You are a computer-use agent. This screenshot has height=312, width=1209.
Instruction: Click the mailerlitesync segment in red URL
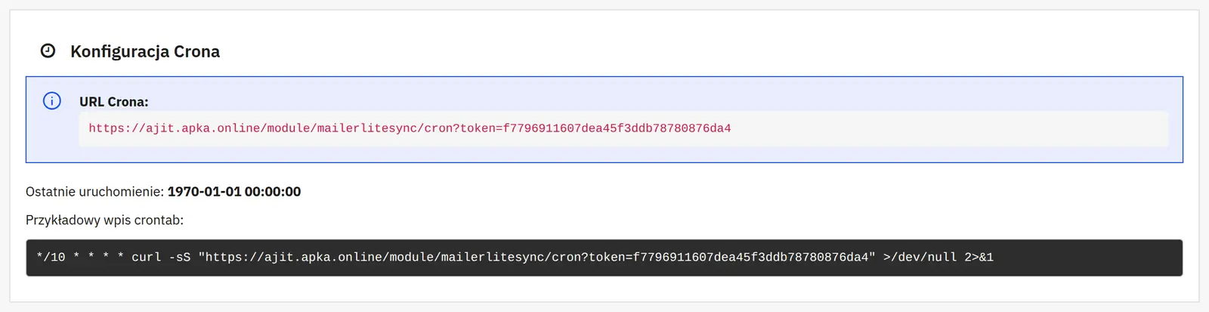pyautogui.click(x=367, y=128)
